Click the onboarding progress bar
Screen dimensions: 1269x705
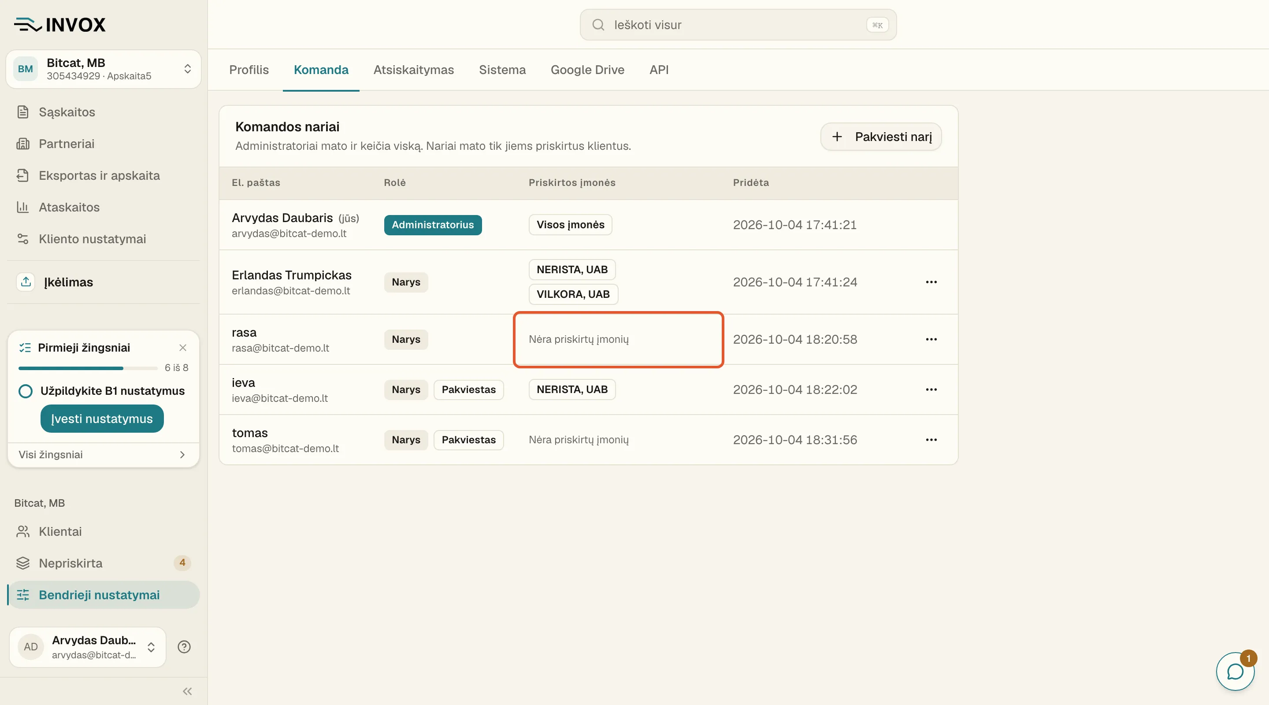[88, 368]
